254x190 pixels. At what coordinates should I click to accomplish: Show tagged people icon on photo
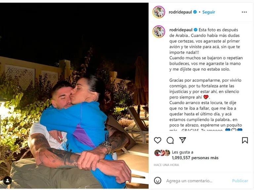8,181
